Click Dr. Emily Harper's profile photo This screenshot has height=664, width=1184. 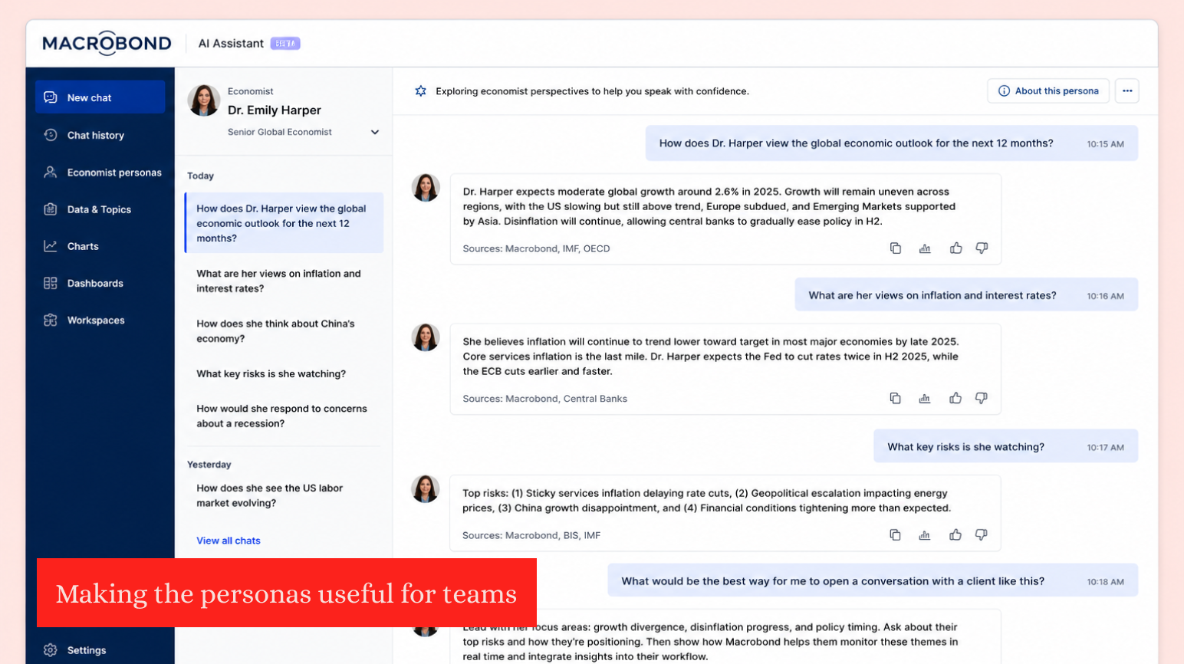pos(204,100)
